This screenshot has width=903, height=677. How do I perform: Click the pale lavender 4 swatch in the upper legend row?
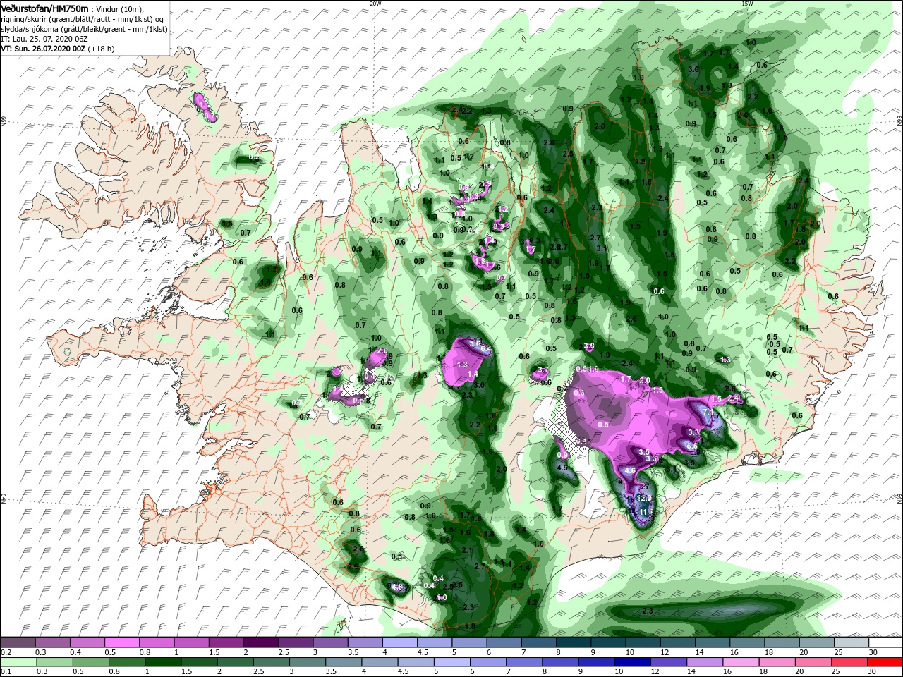coord(399,642)
